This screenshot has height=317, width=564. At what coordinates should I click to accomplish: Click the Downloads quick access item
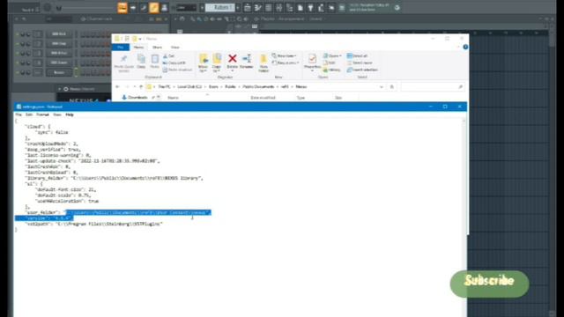[x=135, y=98]
